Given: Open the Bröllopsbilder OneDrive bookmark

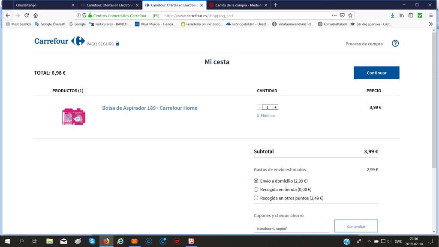Looking at the screenshot, I should coord(247,24).
